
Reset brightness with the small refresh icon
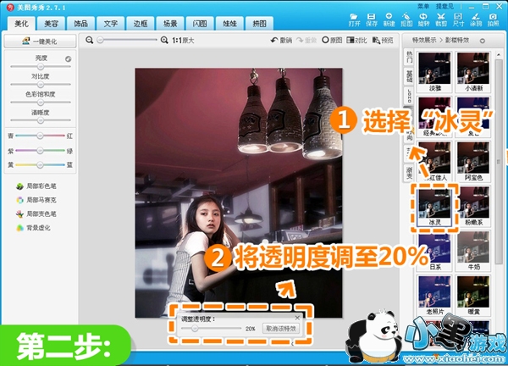(68, 59)
